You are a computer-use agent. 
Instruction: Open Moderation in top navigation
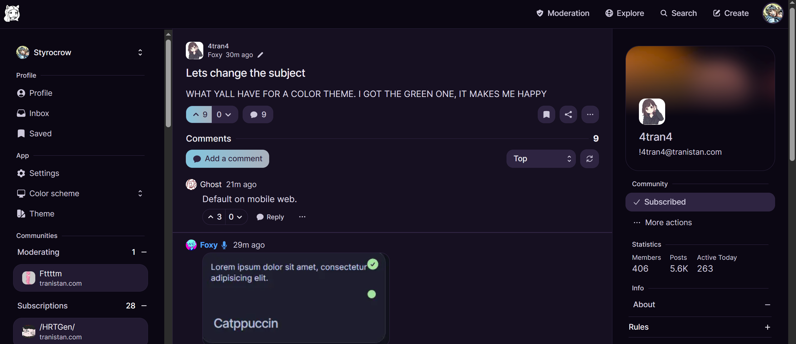[x=563, y=13]
